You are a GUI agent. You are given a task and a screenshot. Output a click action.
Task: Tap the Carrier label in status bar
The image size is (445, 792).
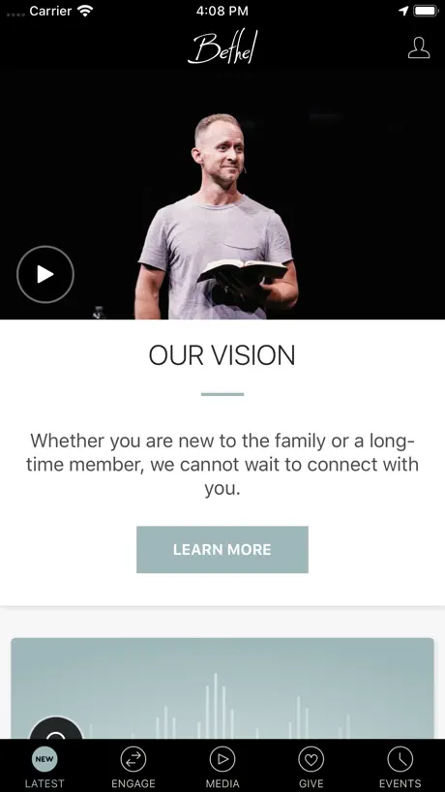50,11
